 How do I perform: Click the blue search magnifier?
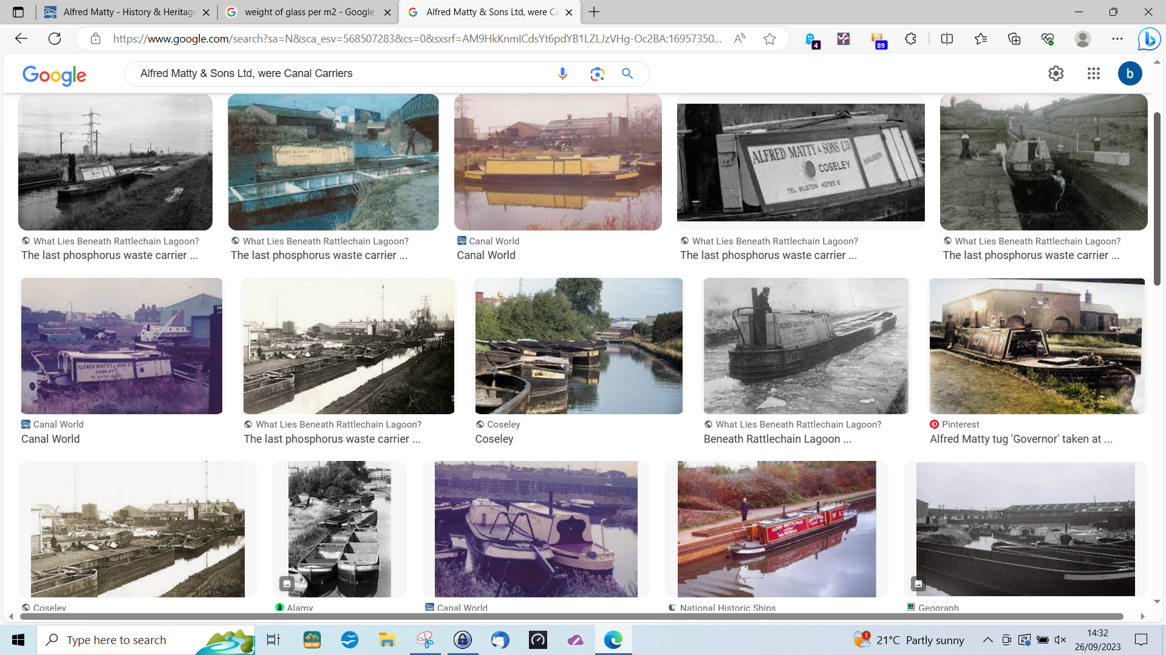(627, 73)
